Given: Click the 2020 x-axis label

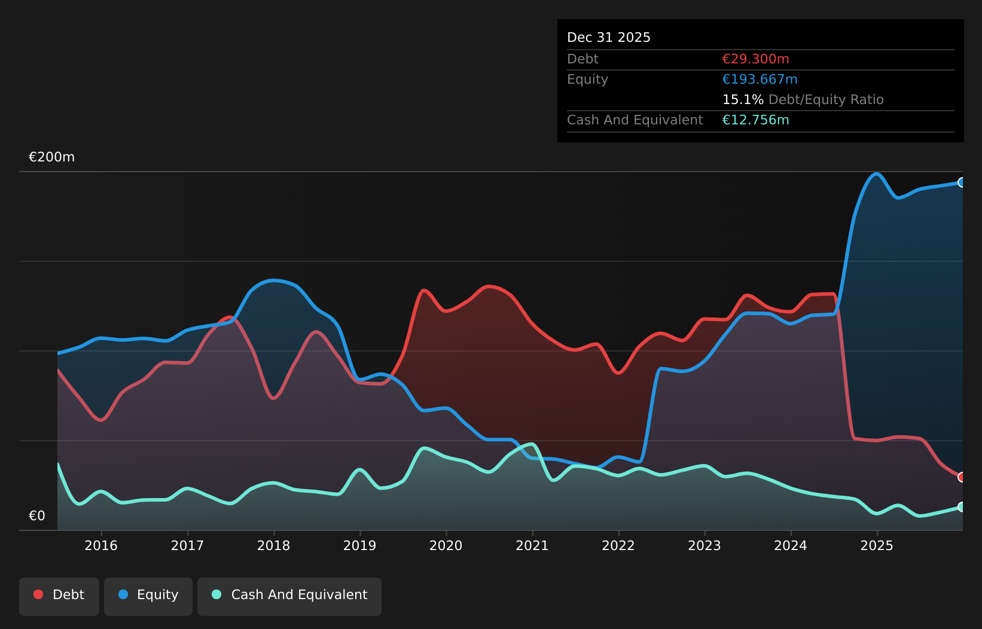Looking at the screenshot, I should point(446,545).
